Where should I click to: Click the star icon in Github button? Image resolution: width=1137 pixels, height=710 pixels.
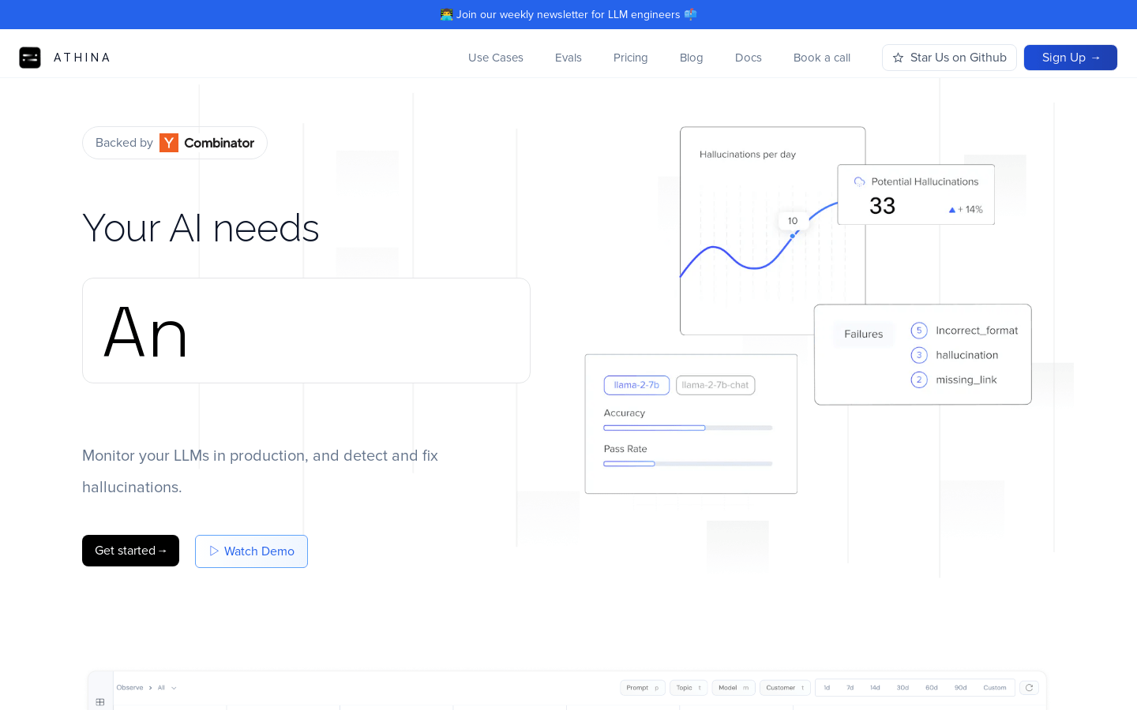pos(898,58)
